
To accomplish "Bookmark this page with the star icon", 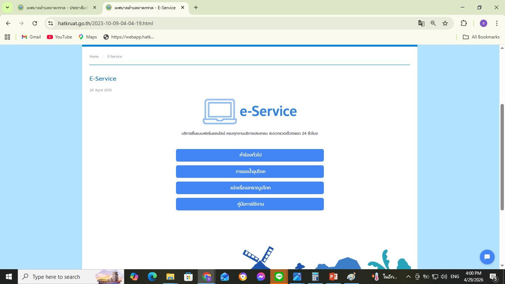I will pyautogui.click(x=445, y=23).
